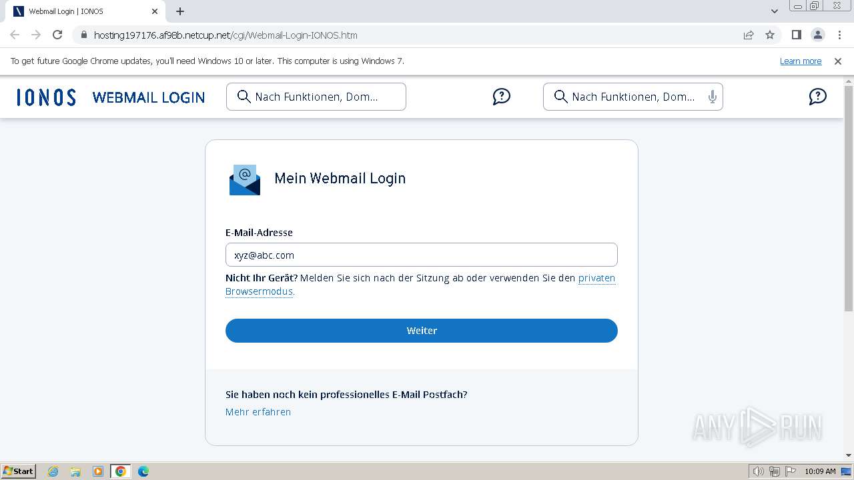The height and width of the screenshot is (480, 854).
Task: Click the magnifier icon in the first search box
Action: pyautogui.click(x=244, y=97)
